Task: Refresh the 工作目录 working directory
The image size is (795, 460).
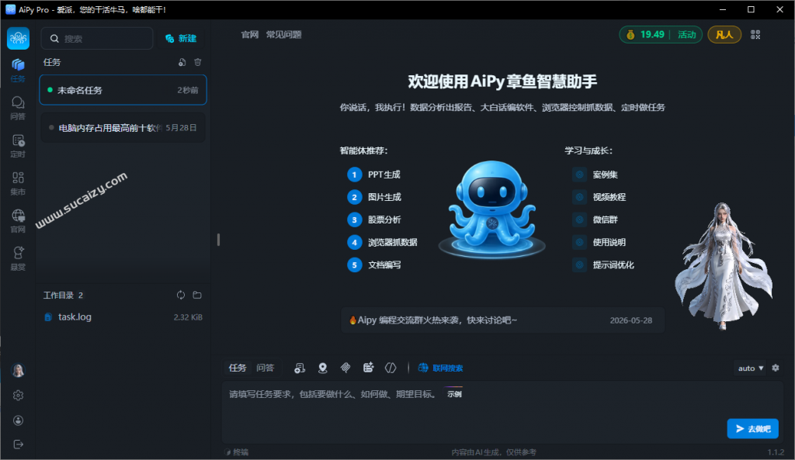Action: pos(181,295)
